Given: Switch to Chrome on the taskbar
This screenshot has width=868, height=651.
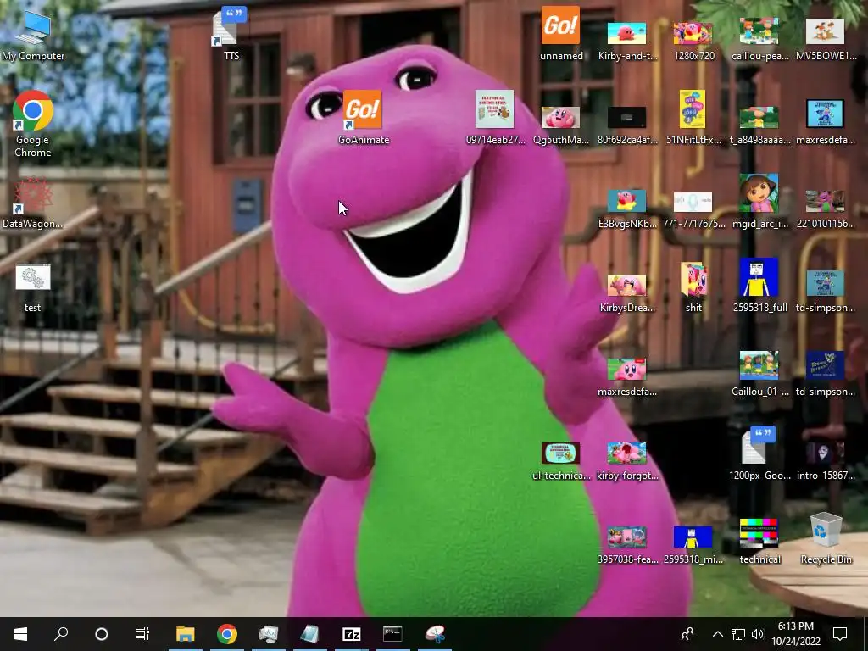Looking at the screenshot, I should coord(227,634).
